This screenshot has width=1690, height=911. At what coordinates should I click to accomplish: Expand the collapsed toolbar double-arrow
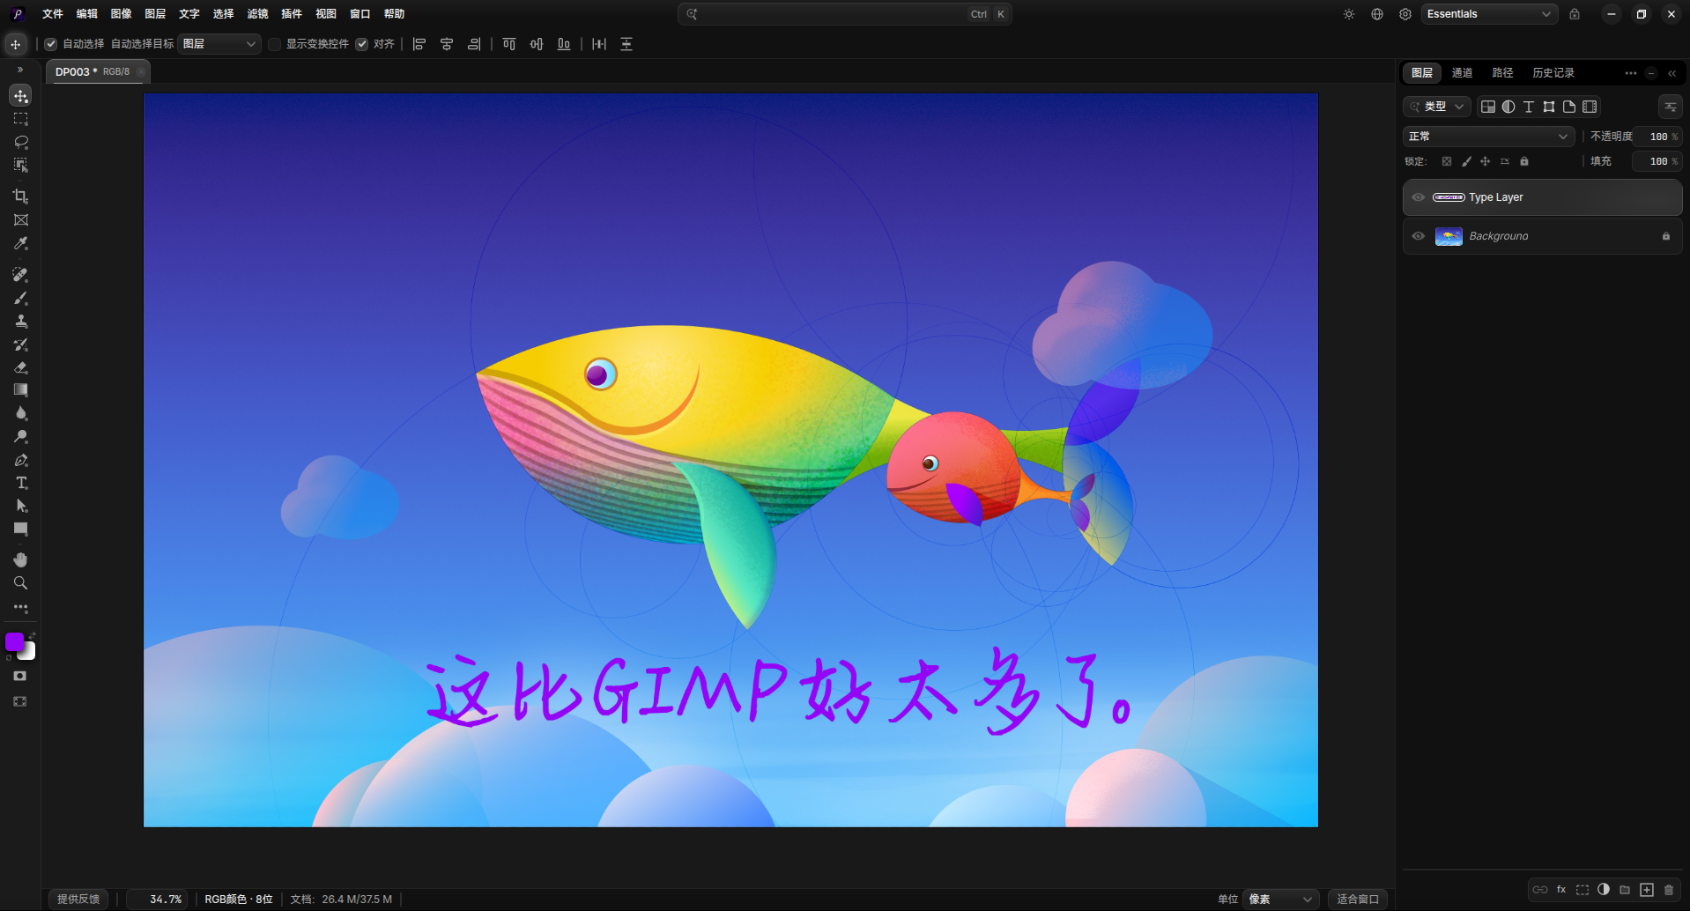[x=20, y=70]
